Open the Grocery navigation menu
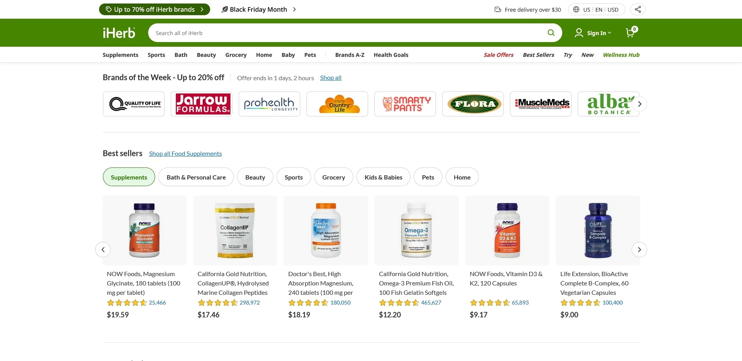This screenshot has width=742, height=361. (x=236, y=55)
